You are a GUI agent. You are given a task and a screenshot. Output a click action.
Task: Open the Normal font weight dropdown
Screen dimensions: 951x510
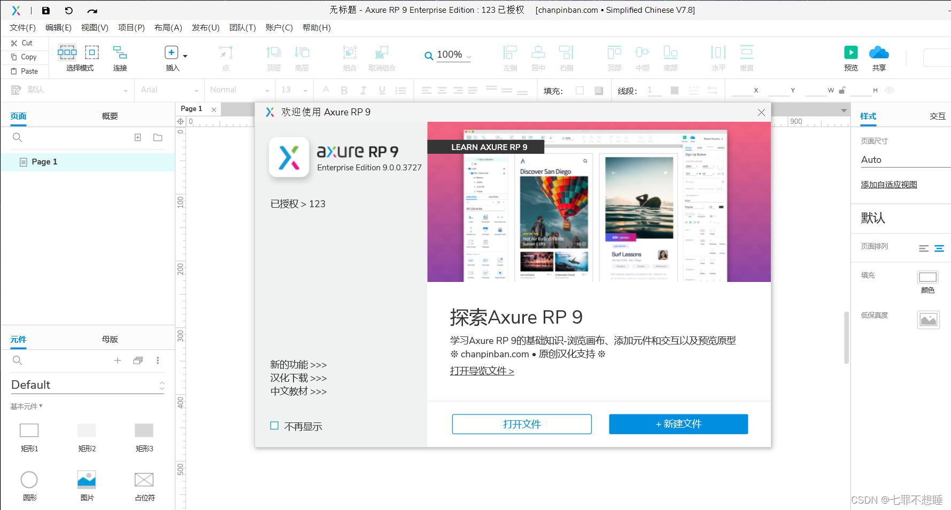point(239,90)
